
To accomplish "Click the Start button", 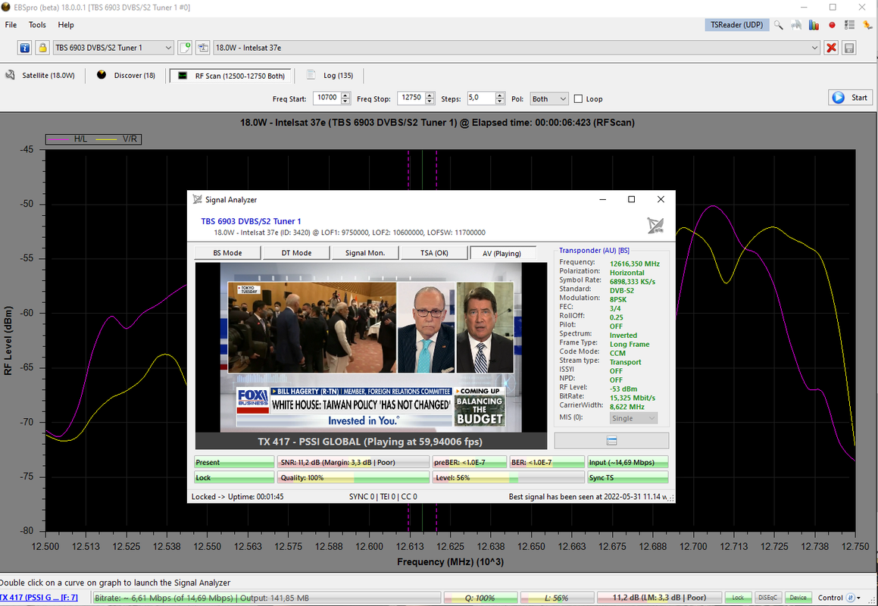I will [x=851, y=98].
